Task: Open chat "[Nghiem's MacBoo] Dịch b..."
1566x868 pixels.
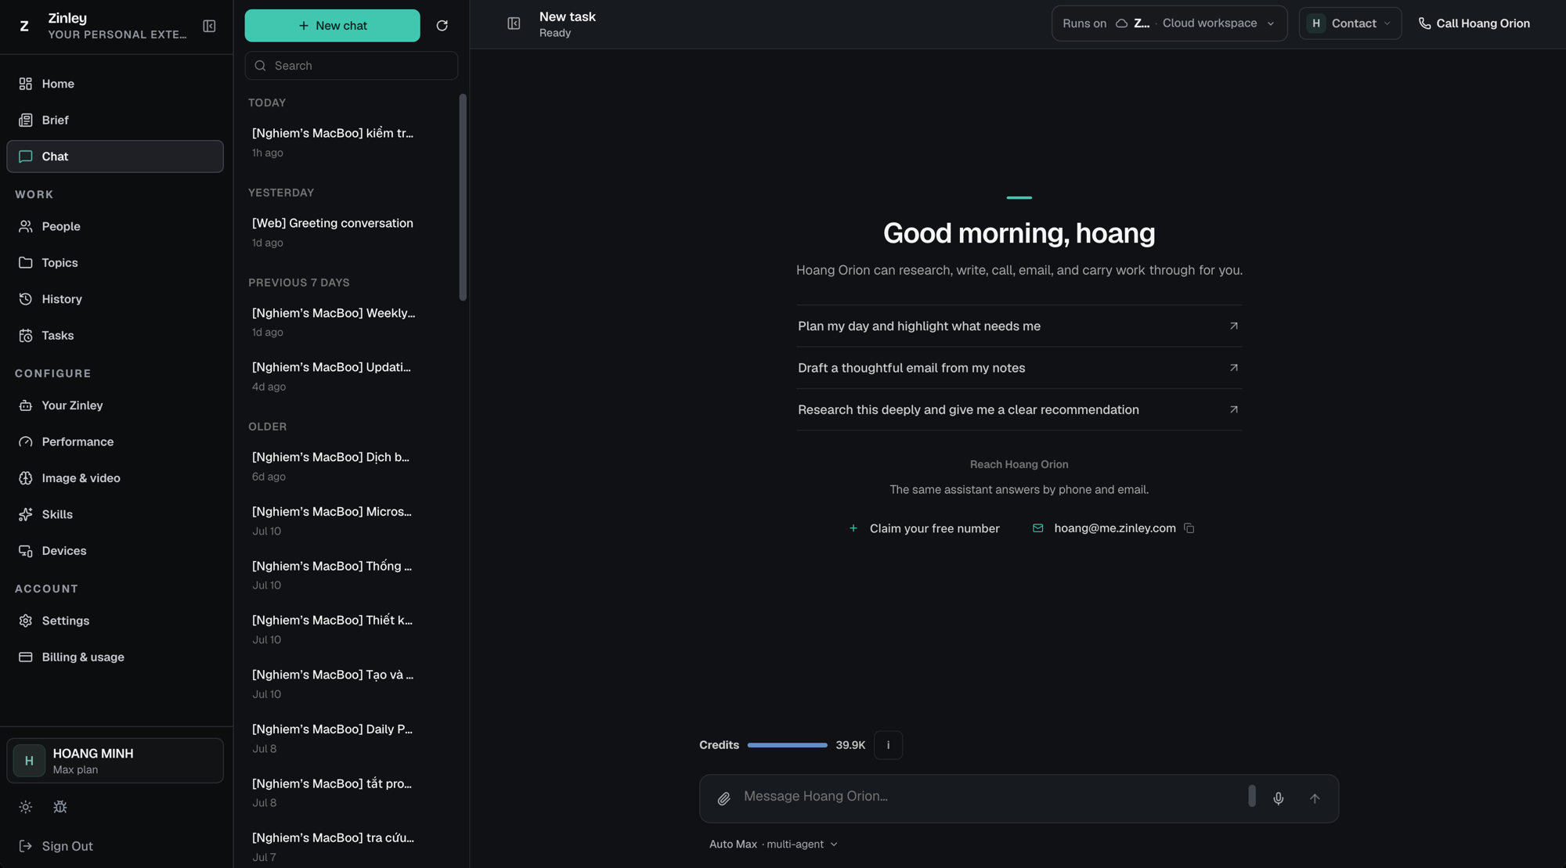Action: click(x=349, y=466)
